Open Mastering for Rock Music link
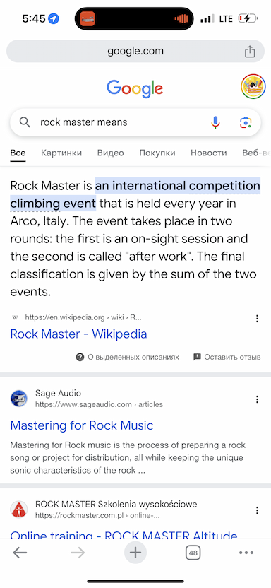The width and height of the screenshot is (271, 588). click(82, 425)
